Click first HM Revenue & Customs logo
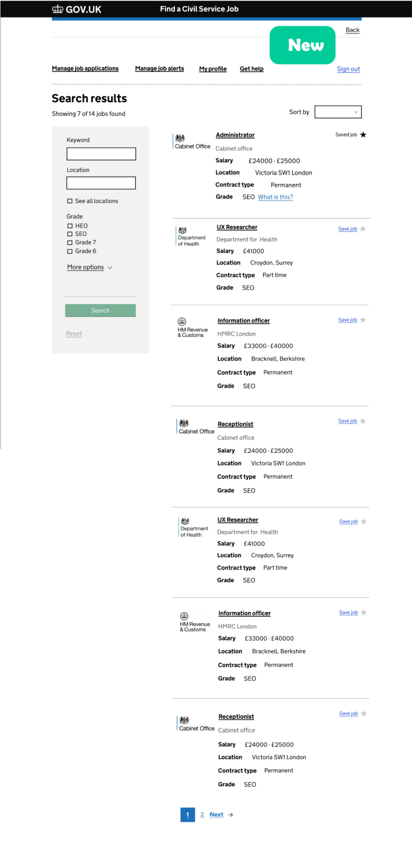 point(182,321)
